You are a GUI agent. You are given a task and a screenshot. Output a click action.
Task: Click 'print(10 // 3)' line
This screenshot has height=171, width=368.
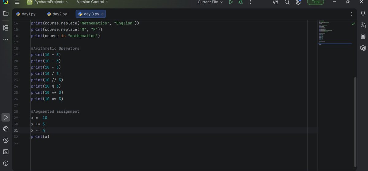point(47,80)
